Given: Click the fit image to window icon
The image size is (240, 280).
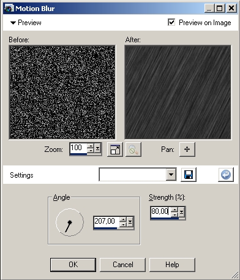Looking at the screenshot, I should tap(115, 149).
